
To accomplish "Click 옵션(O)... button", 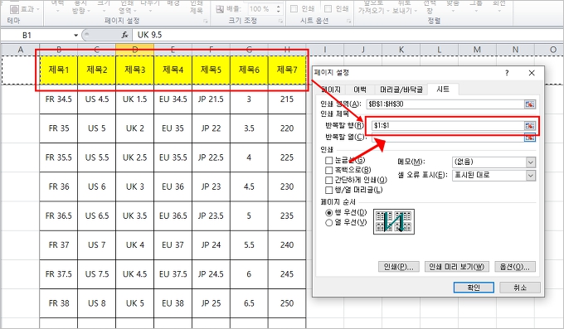I will pos(515,267).
